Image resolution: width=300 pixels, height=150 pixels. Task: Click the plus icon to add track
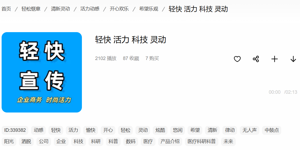pyautogui.click(x=275, y=59)
